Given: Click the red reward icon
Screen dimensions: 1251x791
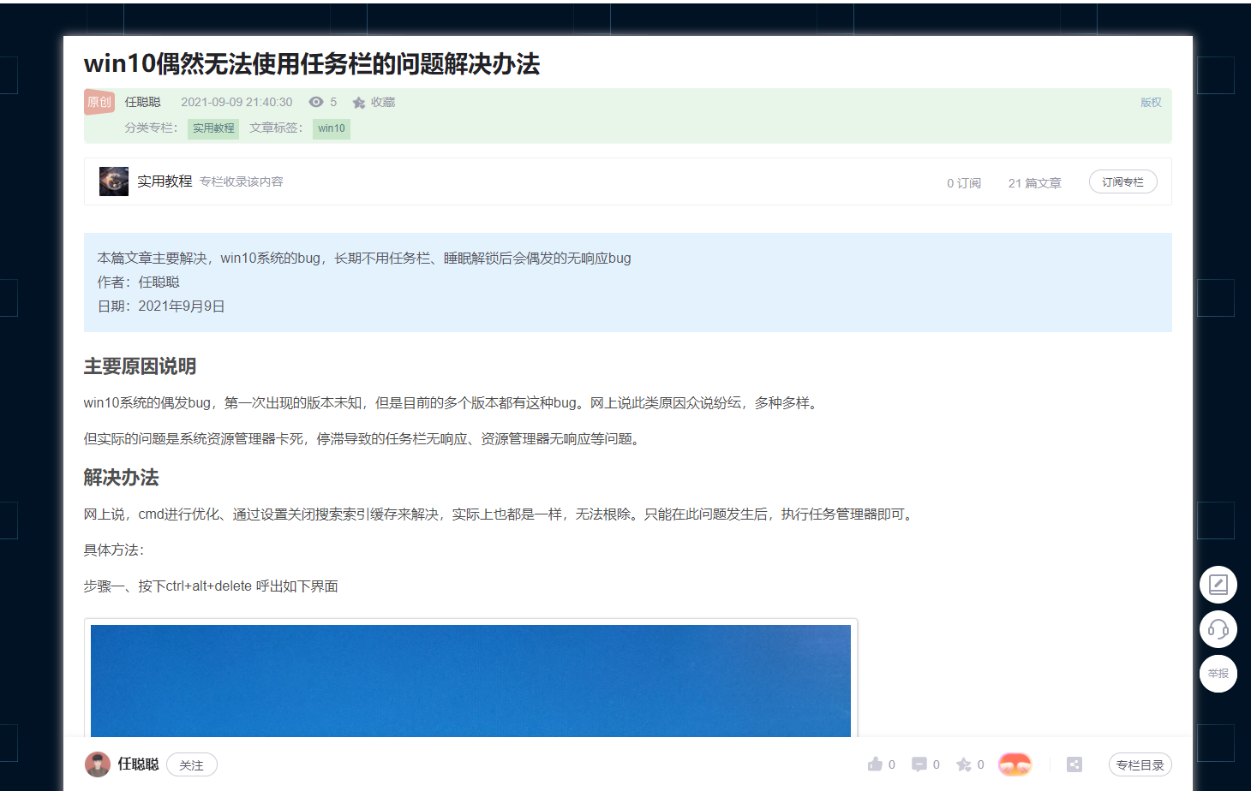Looking at the screenshot, I should [1015, 764].
